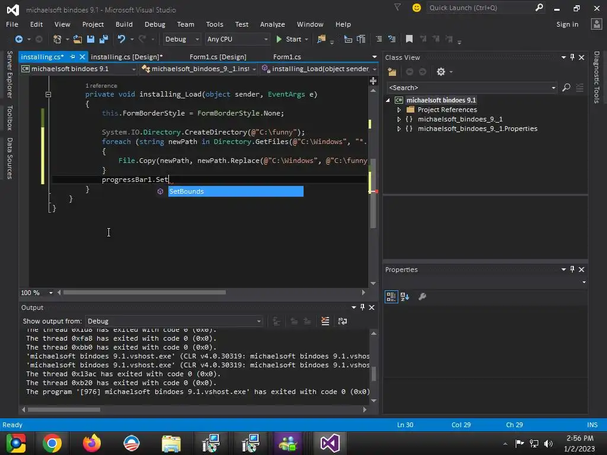Open the Toolbox side tab

(x=9, y=118)
